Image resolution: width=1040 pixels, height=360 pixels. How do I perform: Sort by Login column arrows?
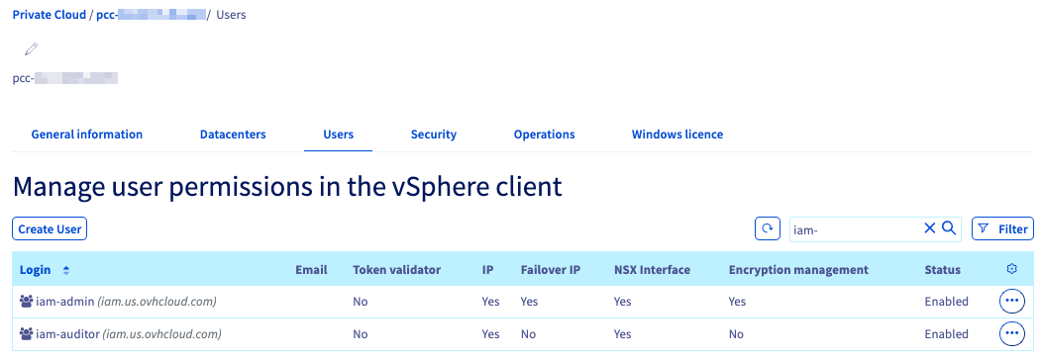[65, 270]
